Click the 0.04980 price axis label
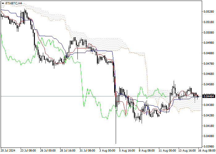Screen dimensions: 216x154 click(x=209, y=43)
